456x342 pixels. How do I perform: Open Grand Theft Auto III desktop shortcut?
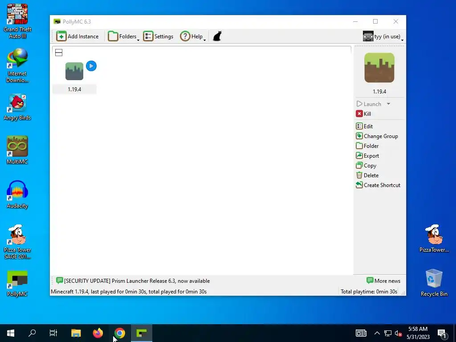[17, 21]
